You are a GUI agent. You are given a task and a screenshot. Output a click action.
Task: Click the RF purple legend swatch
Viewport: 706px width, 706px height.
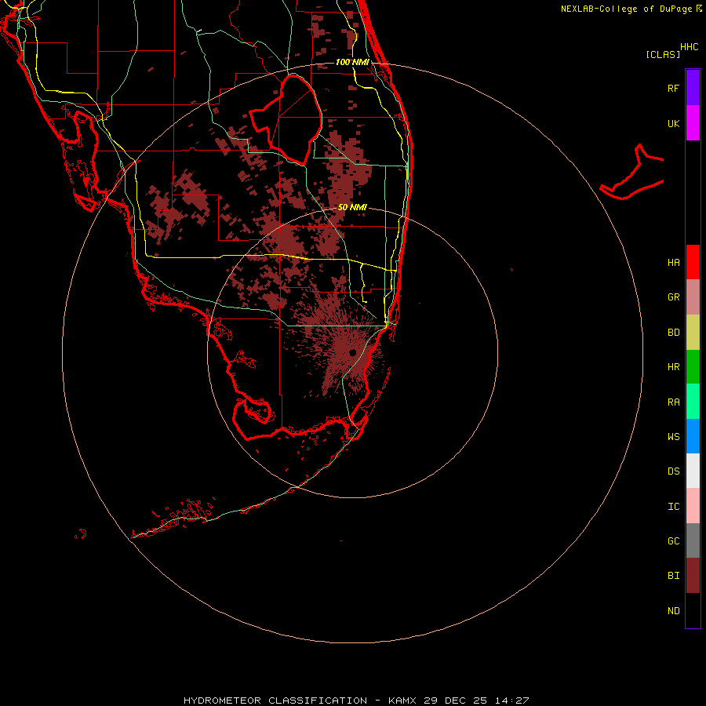point(693,88)
